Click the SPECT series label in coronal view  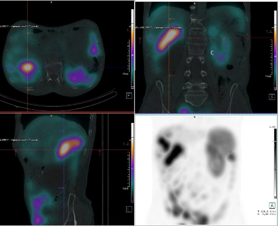click(158, 28)
